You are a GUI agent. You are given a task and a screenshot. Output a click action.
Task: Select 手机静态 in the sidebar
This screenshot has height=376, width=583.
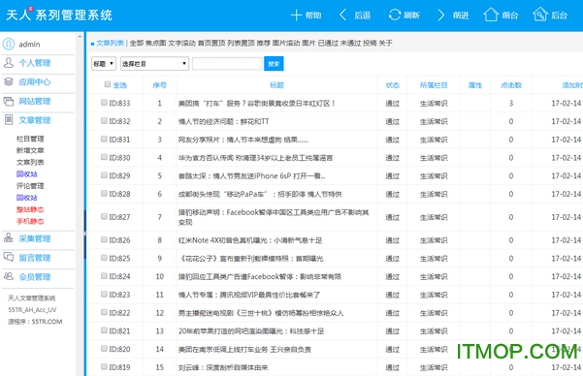click(30, 221)
